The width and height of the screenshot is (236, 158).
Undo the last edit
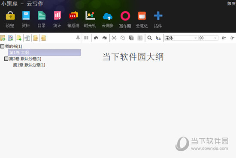(x=96, y=38)
